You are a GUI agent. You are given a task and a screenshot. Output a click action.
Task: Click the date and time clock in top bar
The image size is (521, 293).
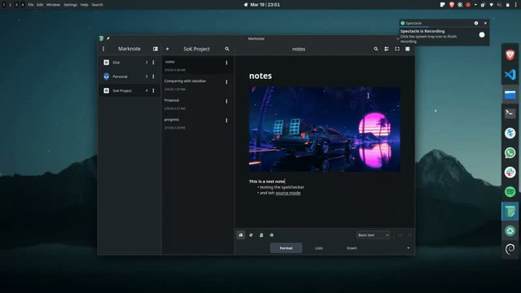pos(265,5)
